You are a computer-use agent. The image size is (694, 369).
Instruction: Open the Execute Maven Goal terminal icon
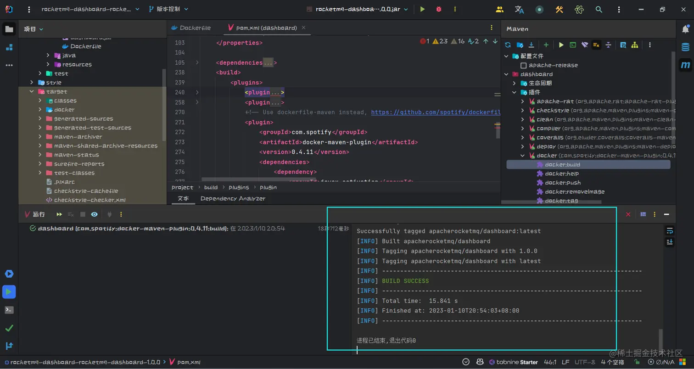click(573, 45)
